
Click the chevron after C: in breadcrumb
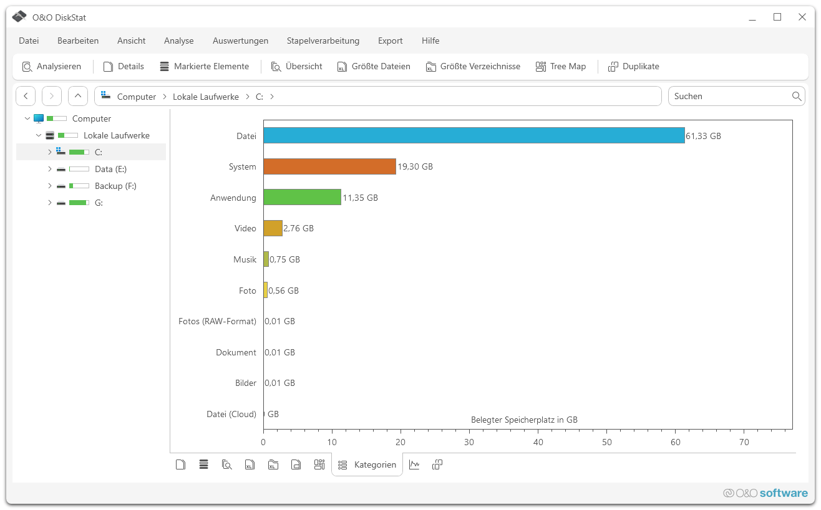pyautogui.click(x=272, y=97)
